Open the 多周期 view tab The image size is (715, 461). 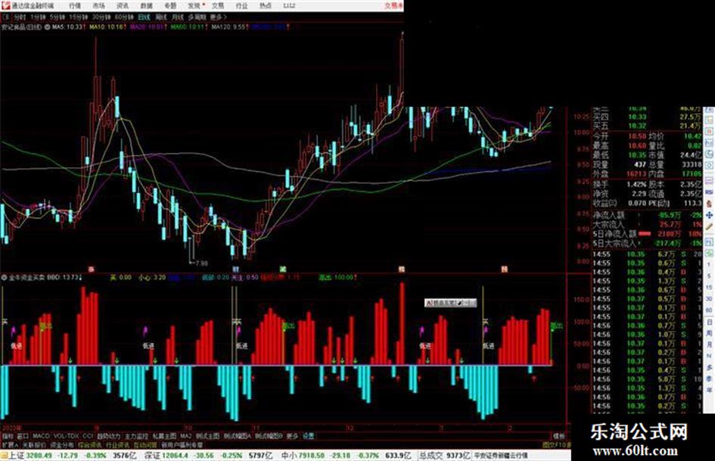(197, 17)
